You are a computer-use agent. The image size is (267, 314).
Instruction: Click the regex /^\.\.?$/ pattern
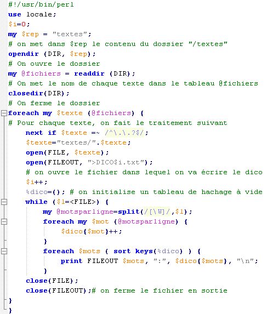[x=124, y=133]
